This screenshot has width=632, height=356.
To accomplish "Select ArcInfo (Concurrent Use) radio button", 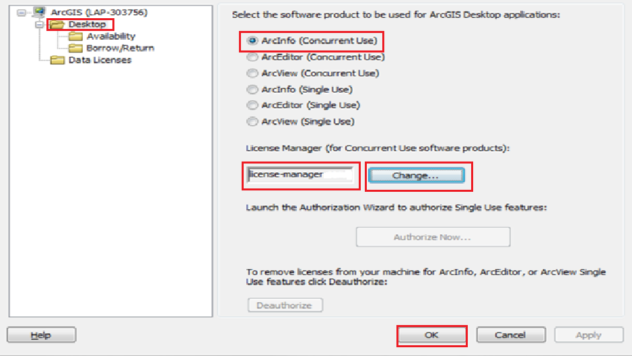I will pos(252,41).
